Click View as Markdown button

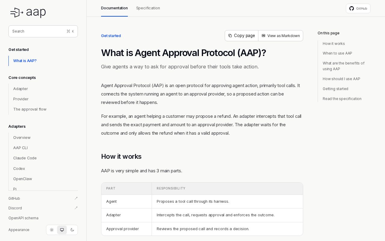(281, 36)
